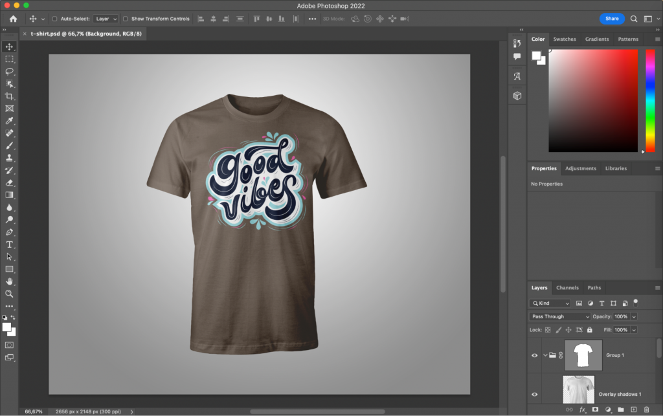Open the Auto-Select Layer dropdown
Viewport: 663px width, 416px height.
(106, 19)
